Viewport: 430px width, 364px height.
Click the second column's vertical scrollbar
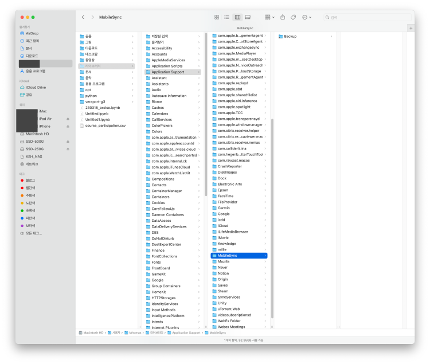click(x=206, y=114)
